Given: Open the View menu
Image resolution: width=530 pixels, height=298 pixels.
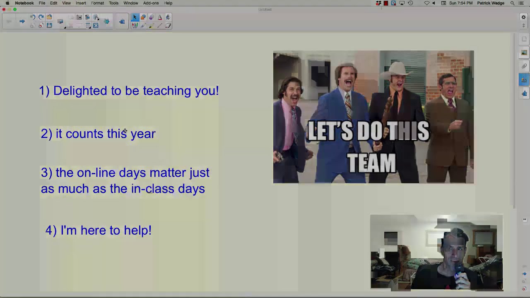Looking at the screenshot, I should 66,3.
